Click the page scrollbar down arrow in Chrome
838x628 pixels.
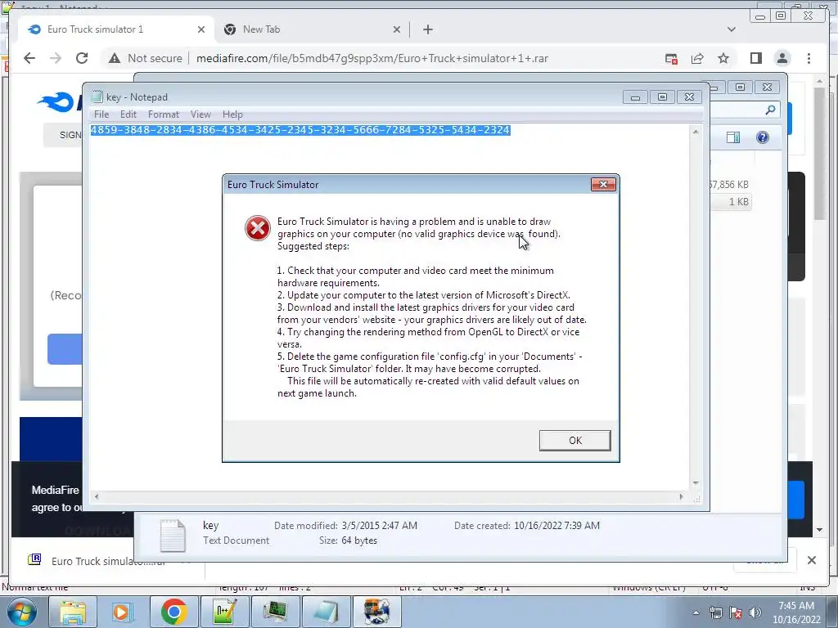820,530
